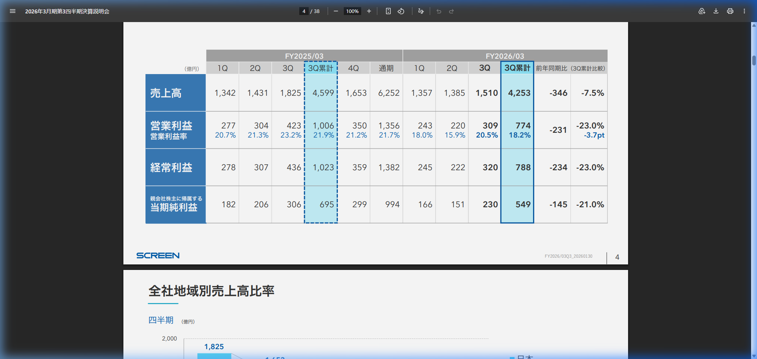Click the 100% zoom level field
Viewport: 757px width, 359px height.
[352, 11]
